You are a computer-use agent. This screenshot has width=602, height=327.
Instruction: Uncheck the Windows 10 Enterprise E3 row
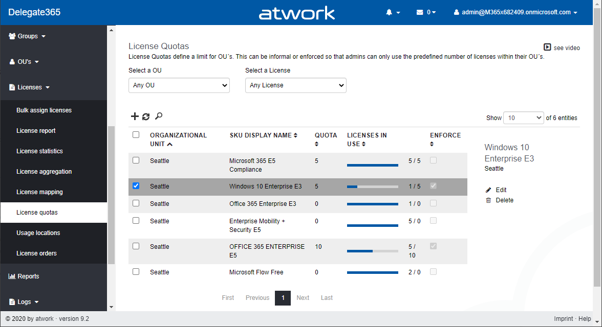136,186
